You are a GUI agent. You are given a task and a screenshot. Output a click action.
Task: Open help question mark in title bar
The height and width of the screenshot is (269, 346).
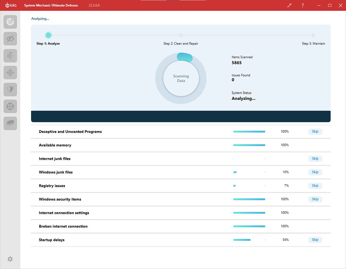303,5
